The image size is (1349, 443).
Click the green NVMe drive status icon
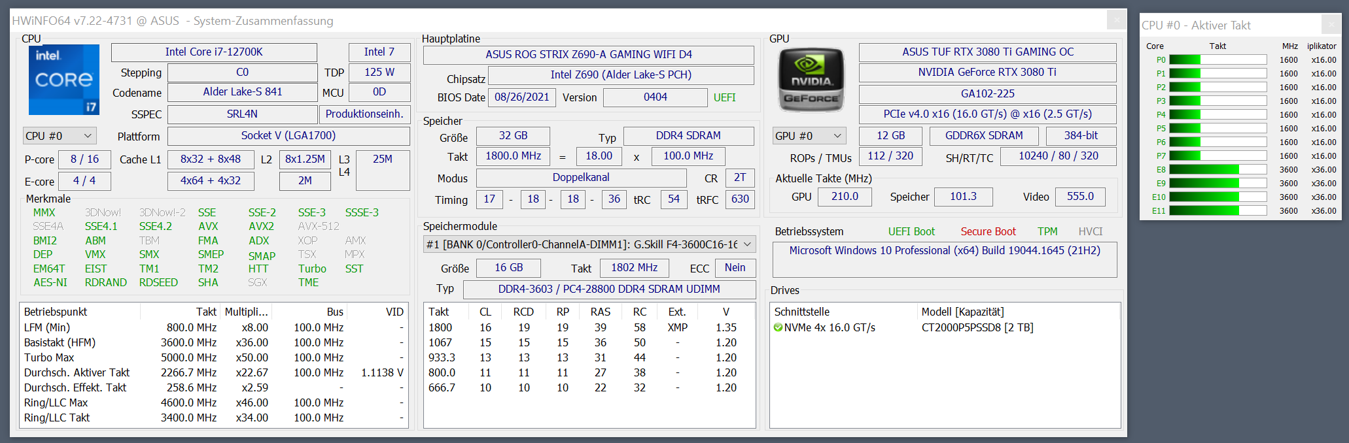pyautogui.click(x=778, y=327)
